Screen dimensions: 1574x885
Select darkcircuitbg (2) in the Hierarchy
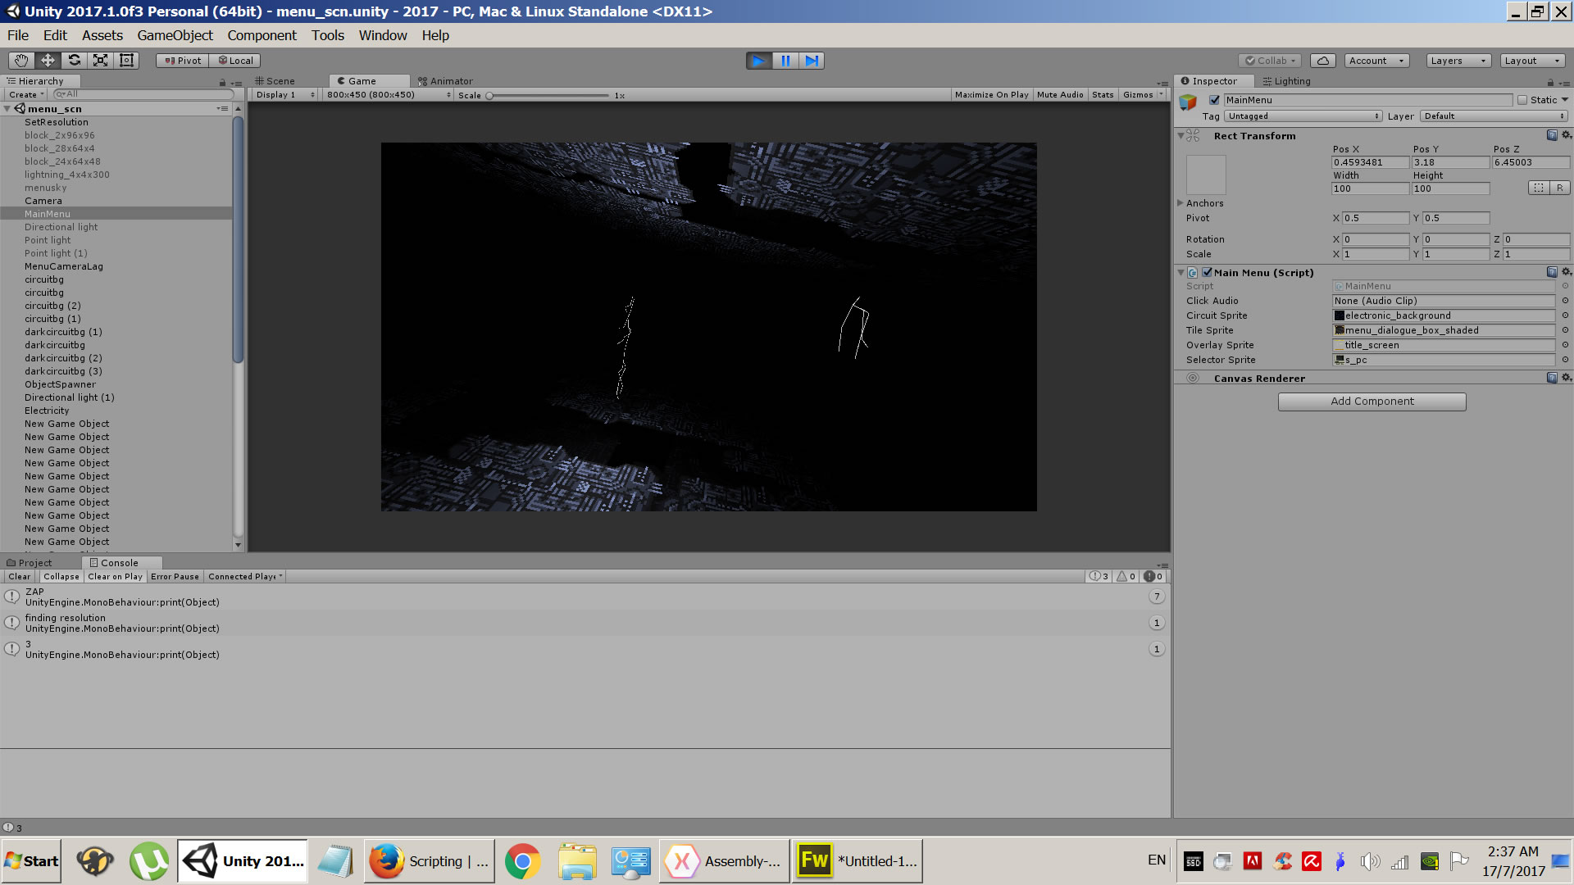coord(63,358)
